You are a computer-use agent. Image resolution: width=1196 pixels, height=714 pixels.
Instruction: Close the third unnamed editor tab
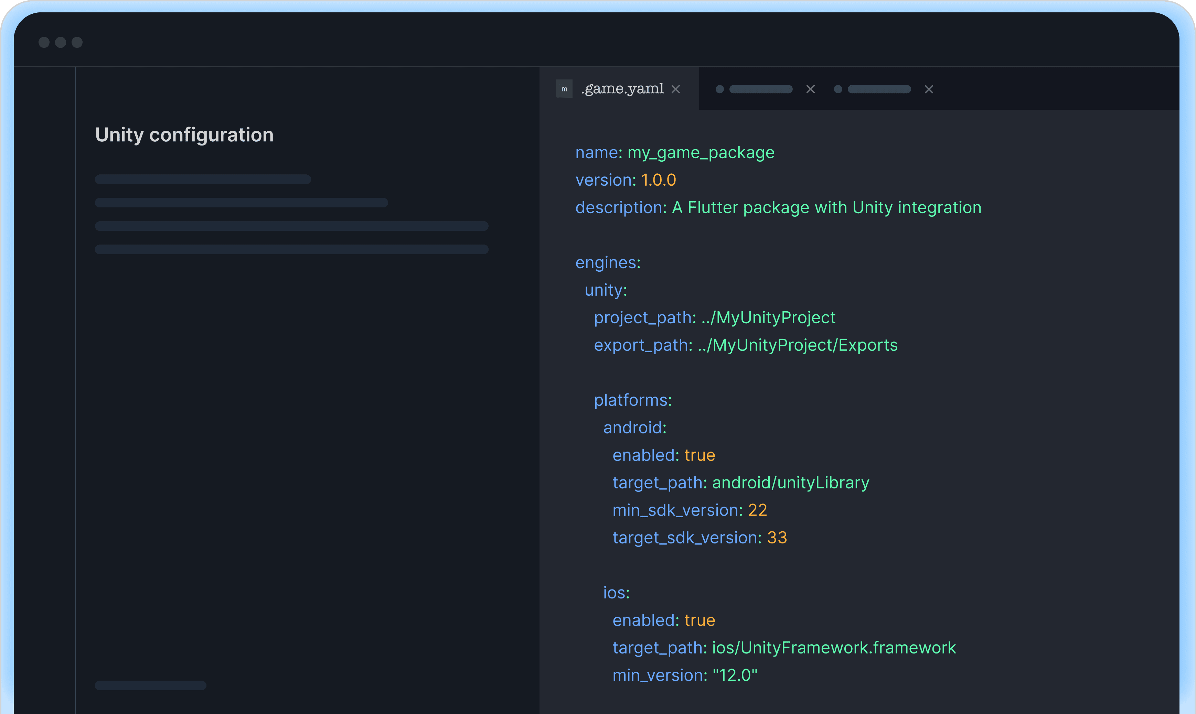click(x=929, y=89)
